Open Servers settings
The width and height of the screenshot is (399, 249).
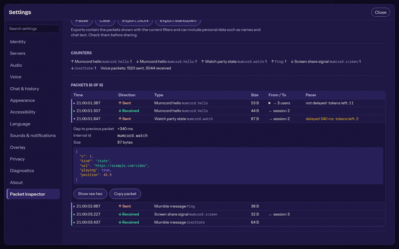[x=33, y=53]
